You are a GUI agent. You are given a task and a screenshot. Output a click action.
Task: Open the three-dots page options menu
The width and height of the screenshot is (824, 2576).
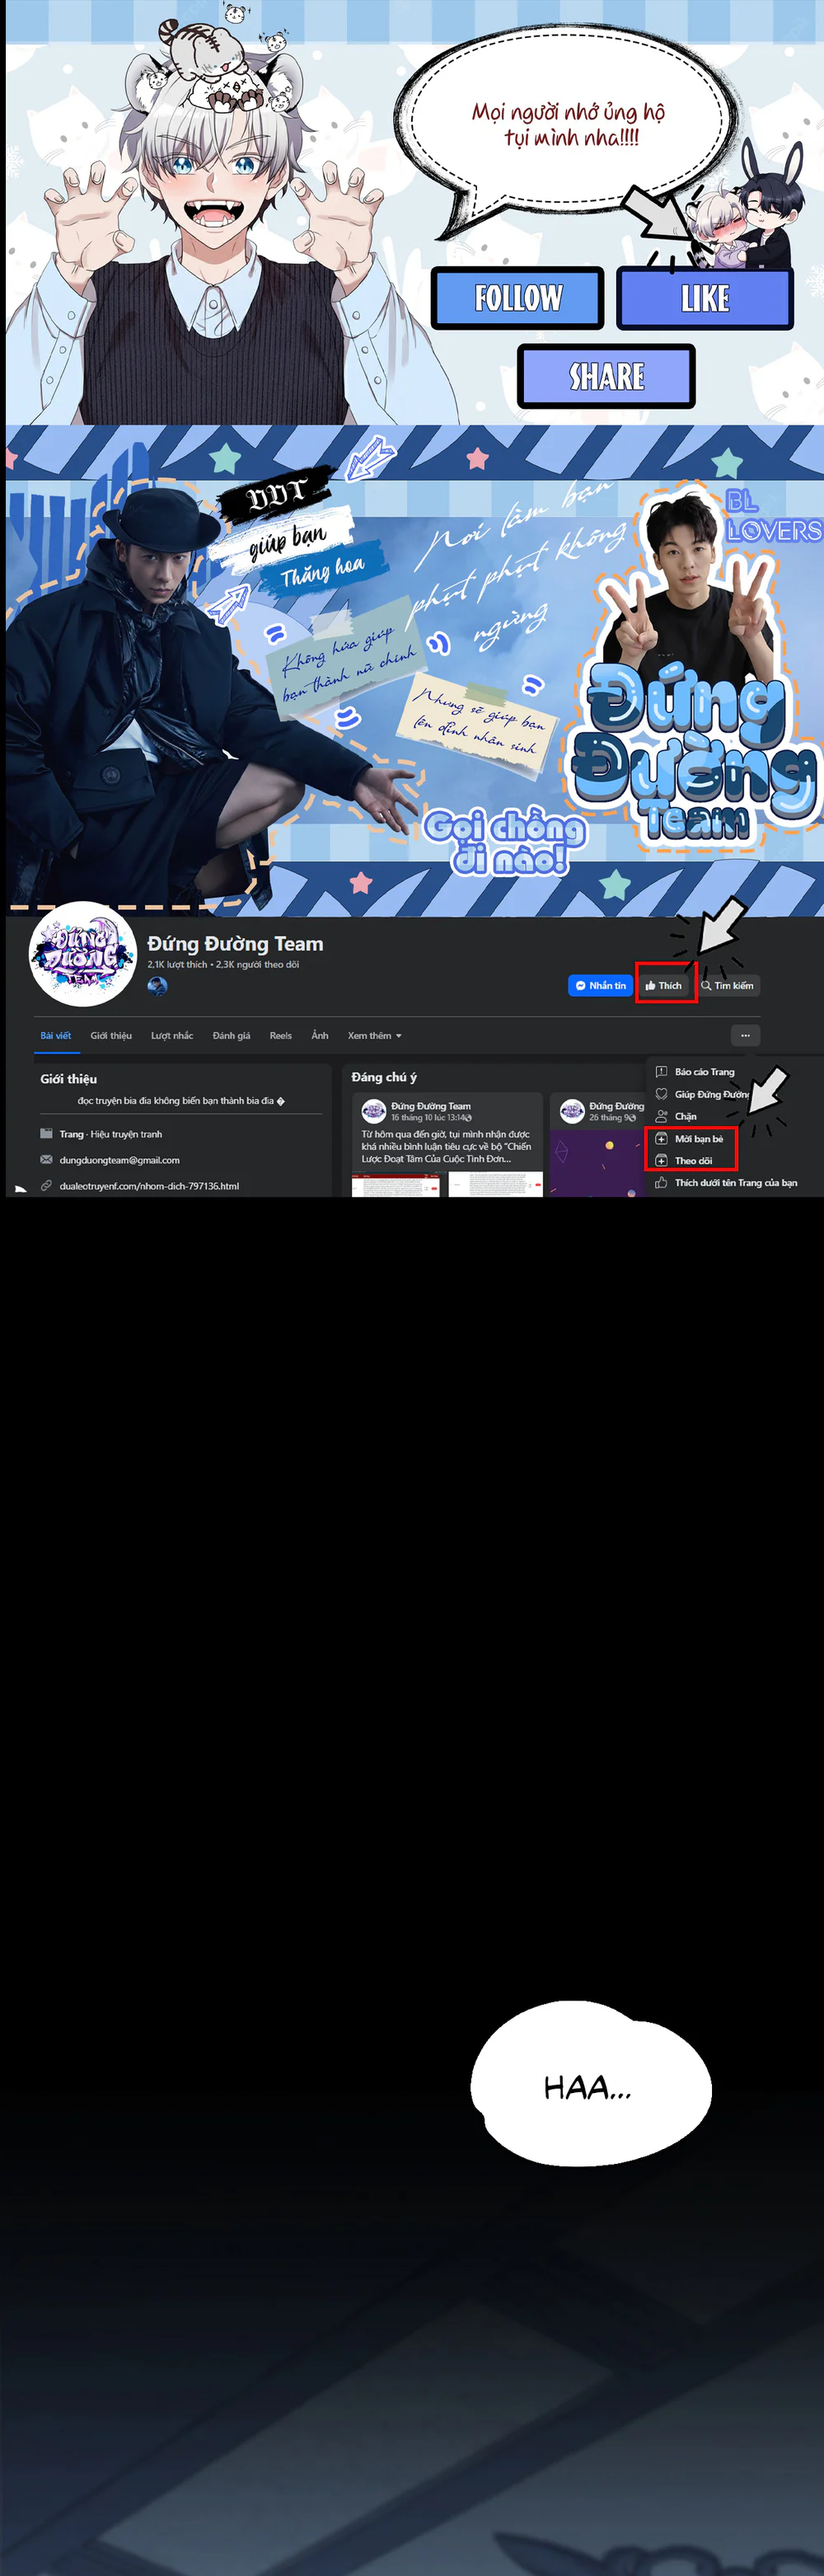[745, 1035]
